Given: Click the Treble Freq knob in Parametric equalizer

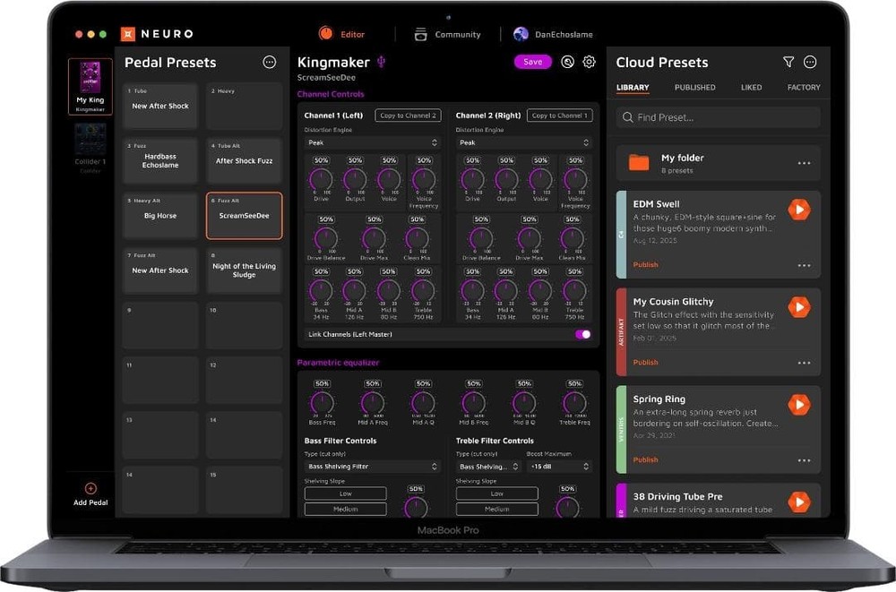Looking at the screenshot, I should (x=574, y=403).
